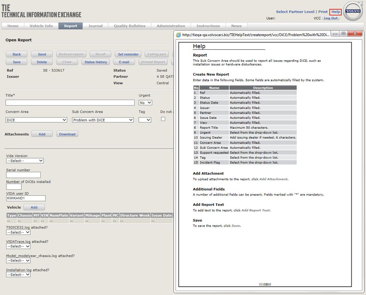Screen dimensions: 366x295
Task: Click the Unread Report button
Action: click(153, 62)
